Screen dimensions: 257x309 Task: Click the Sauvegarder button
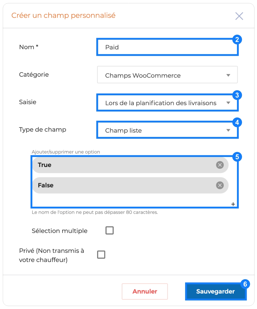click(215, 291)
